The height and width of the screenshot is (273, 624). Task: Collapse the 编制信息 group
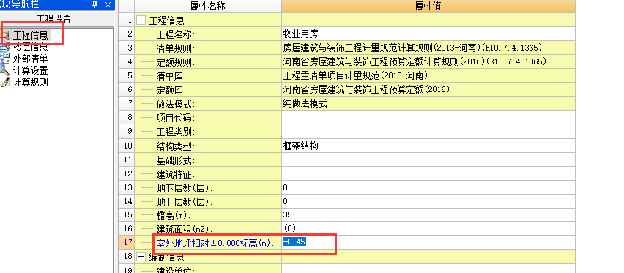pyautogui.click(x=141, y=256)
